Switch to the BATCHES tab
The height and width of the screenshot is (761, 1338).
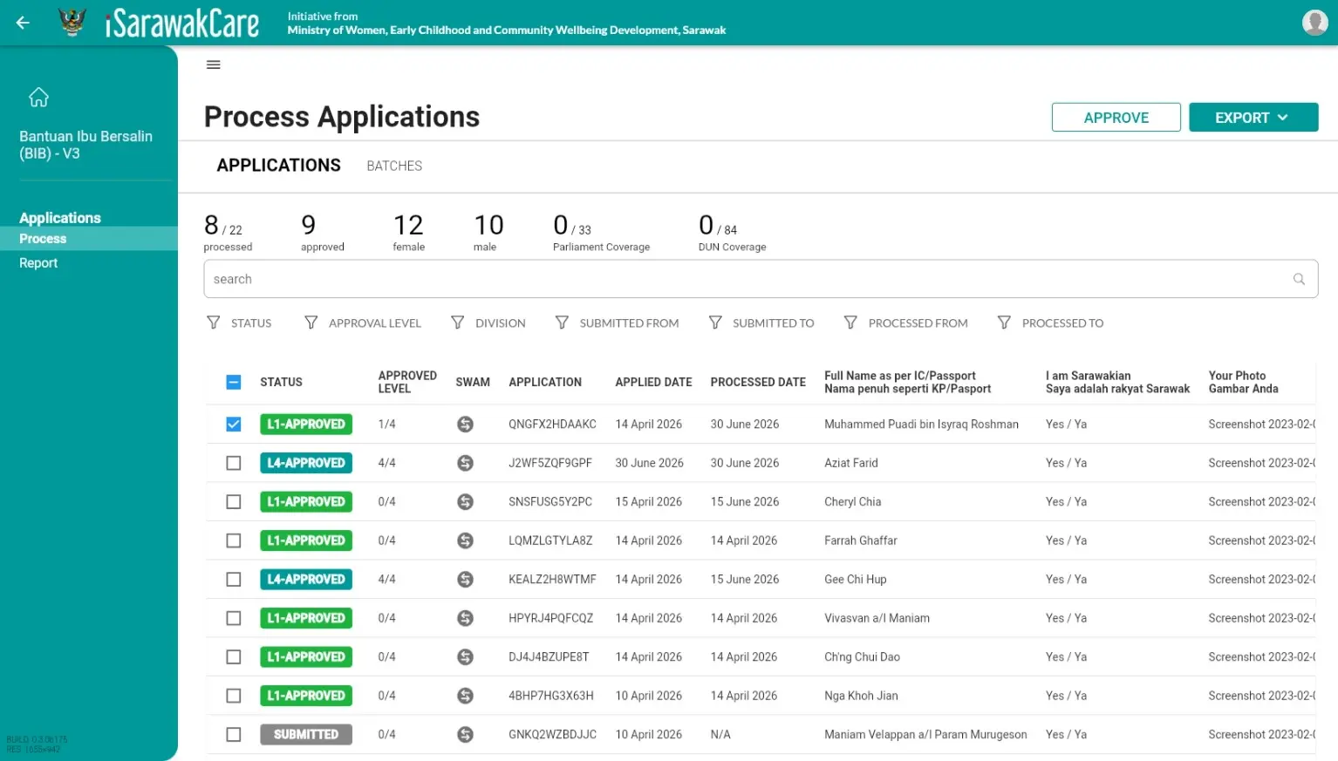click(394, 166)
